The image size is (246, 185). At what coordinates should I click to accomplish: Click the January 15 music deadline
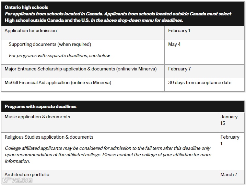229,120
